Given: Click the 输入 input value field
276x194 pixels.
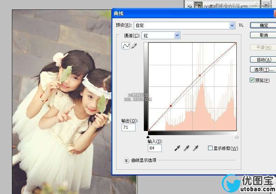Looking at the screenshot, I should coord(155,148).
